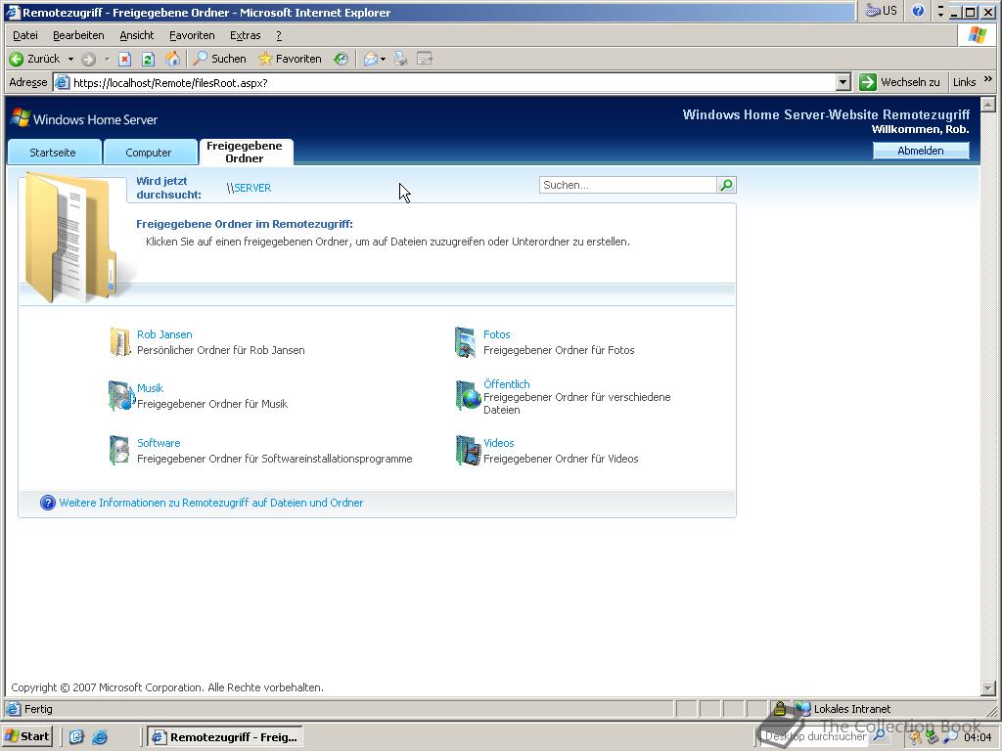
Task: Open the forward history dropdown arrow
Action: (x=108, y=59)
